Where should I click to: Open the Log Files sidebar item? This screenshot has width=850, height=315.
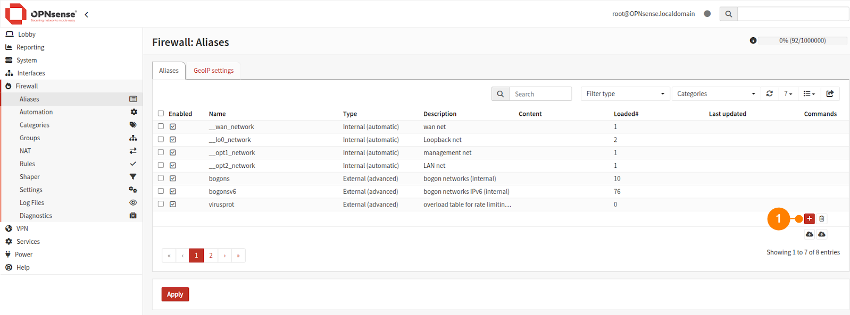pyautogui.click(x=32, y=203)
